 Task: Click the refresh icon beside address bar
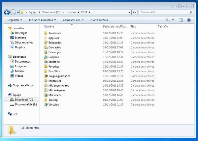click(134, 12)
